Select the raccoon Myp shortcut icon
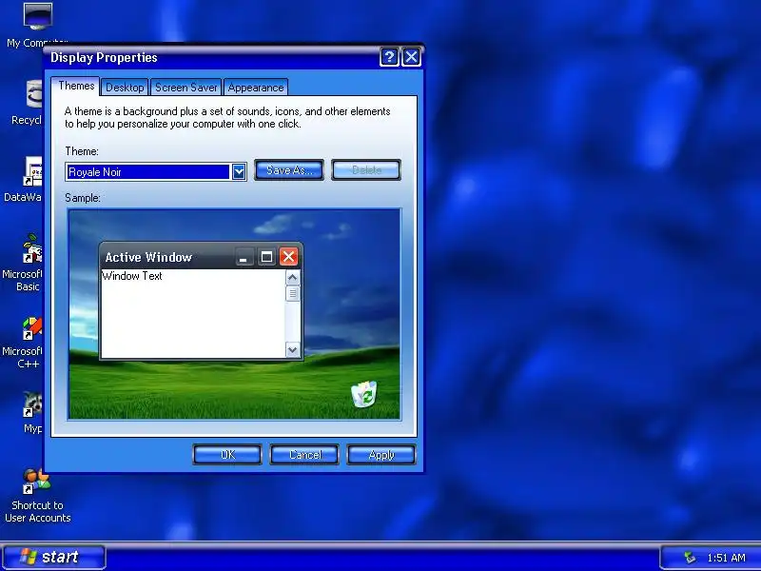This screenshot has width=761, height=571. tap(33, 405)
